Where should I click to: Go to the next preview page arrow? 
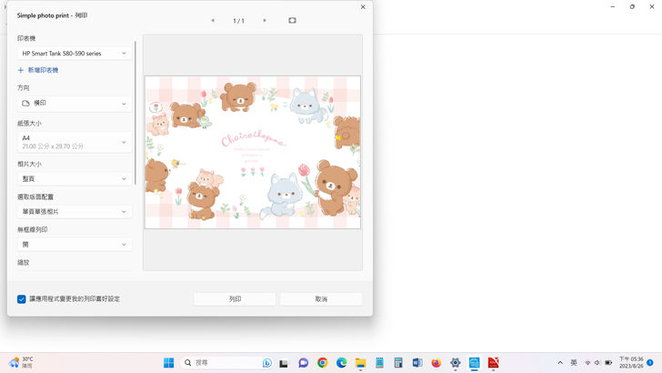[265, 20]
